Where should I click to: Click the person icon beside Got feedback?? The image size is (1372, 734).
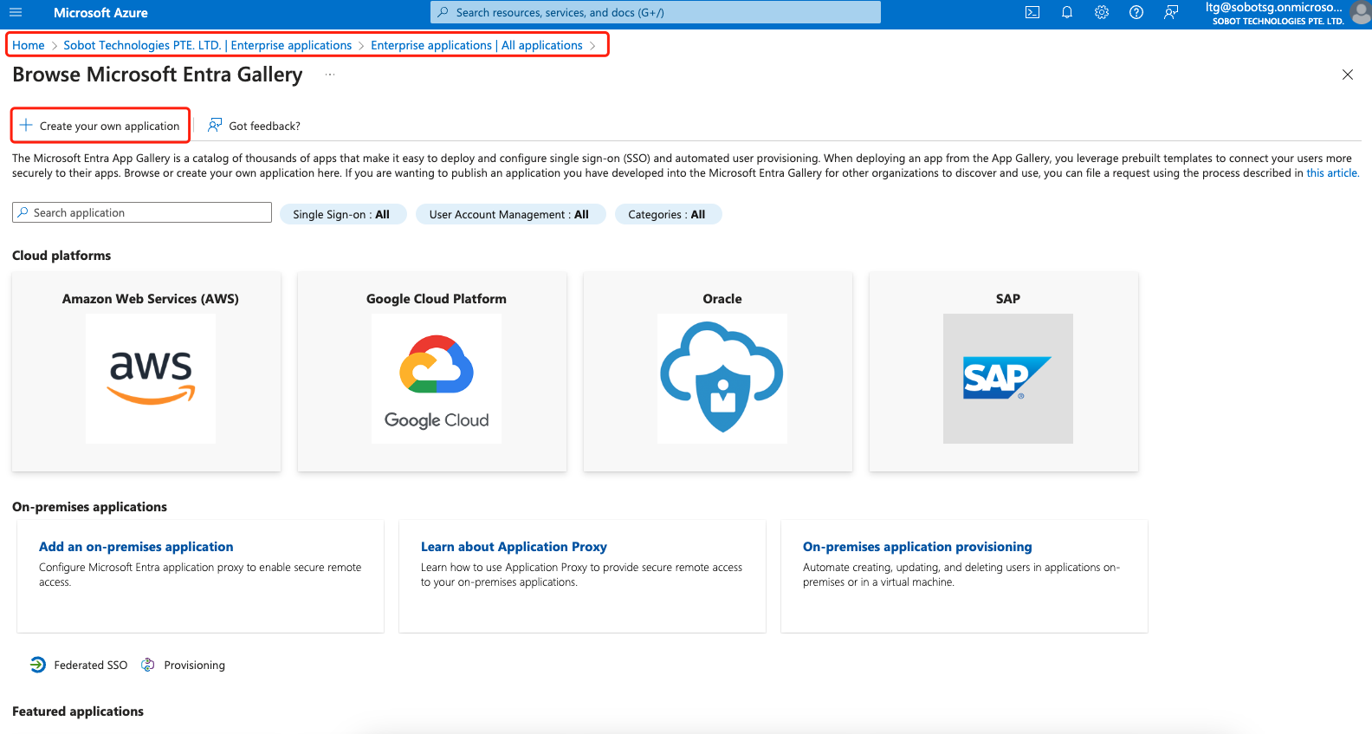click(x=215, y=126)
